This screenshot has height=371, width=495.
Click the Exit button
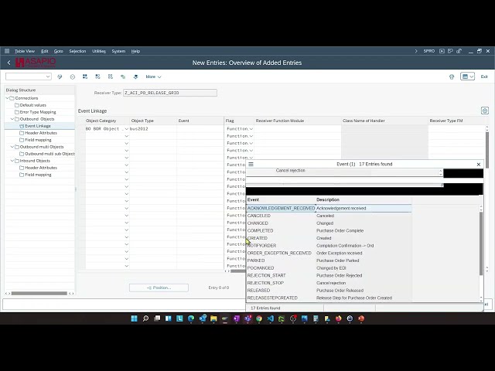(x=484, y=77)
